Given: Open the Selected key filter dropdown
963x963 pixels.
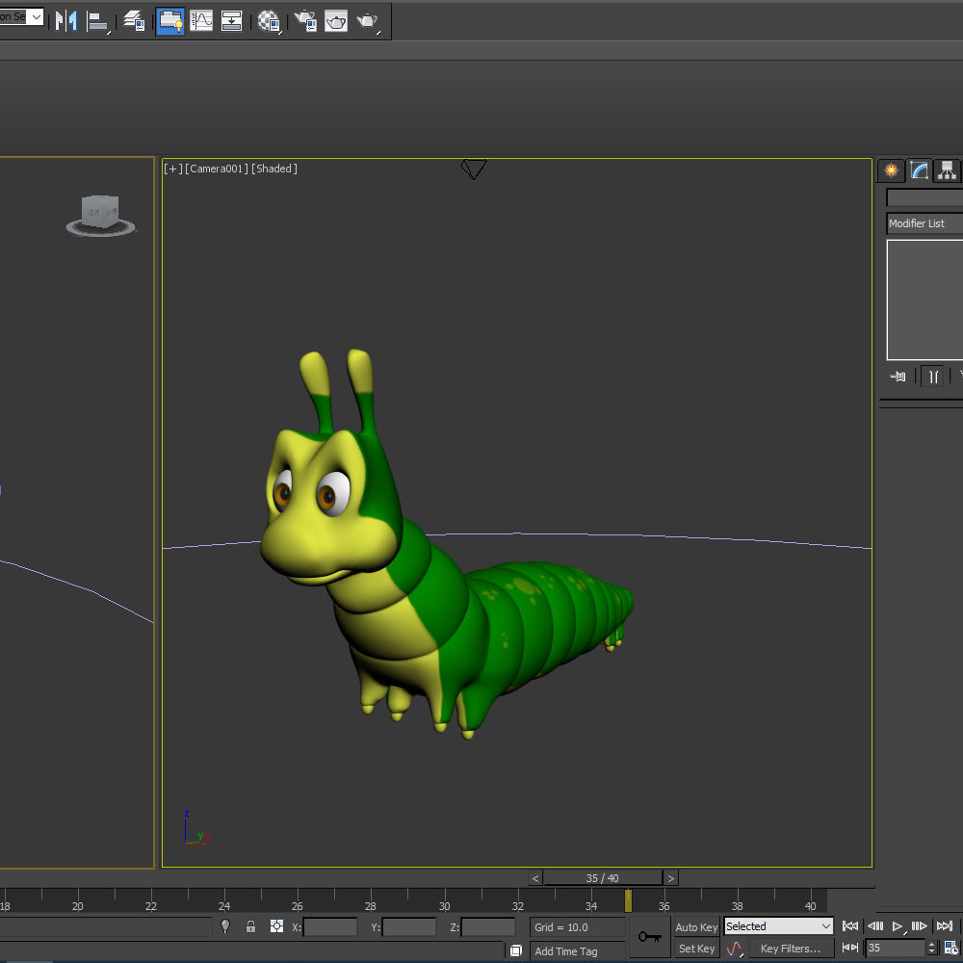Looking at the screenshot, I should 778,926.
